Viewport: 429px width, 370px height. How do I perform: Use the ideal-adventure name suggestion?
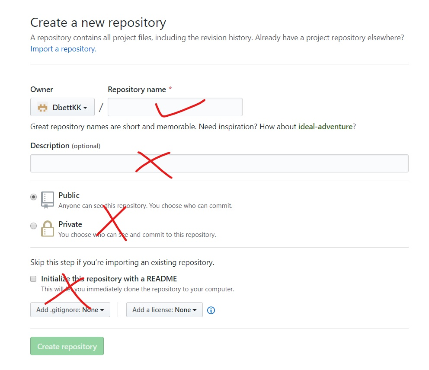(326, 127)
